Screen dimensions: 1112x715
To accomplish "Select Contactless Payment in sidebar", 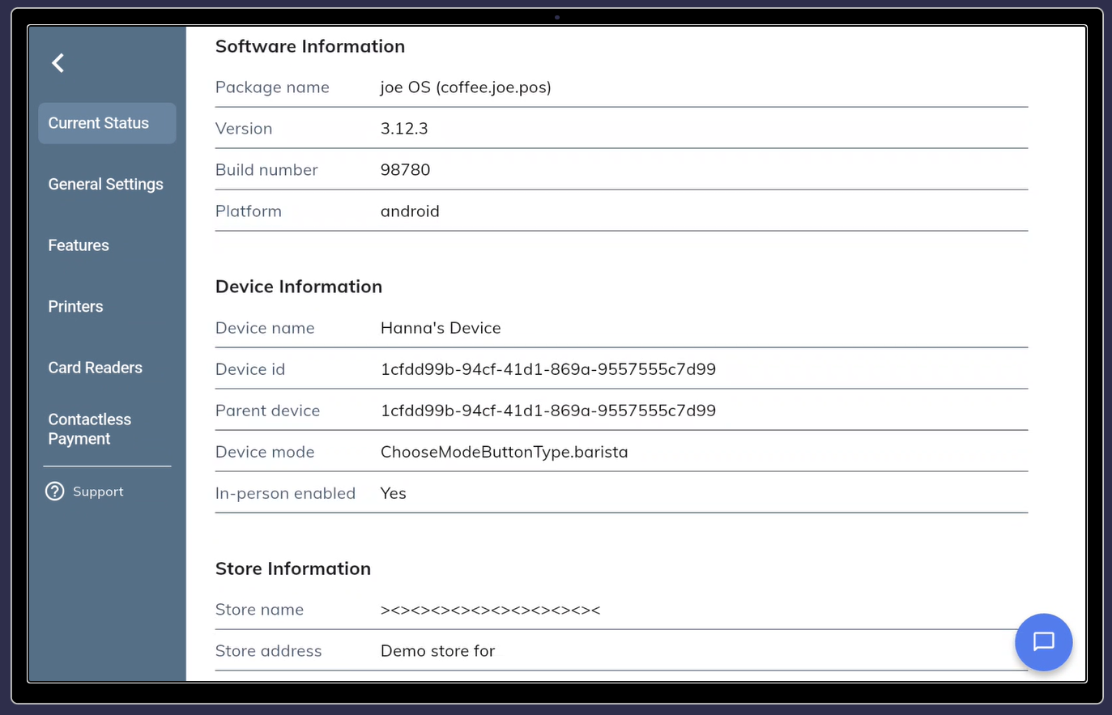I will (x=89, y=429).
